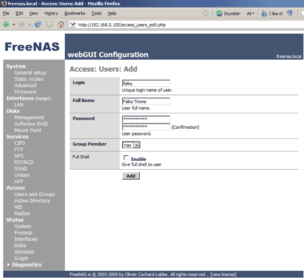Open the Help menu

[112, 13]
